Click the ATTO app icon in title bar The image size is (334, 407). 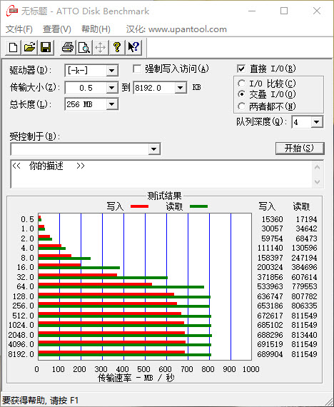coord(12,11)
